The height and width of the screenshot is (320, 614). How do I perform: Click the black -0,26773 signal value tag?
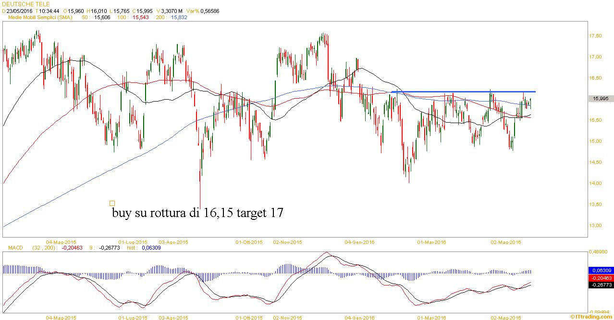[x=601, y=285]
